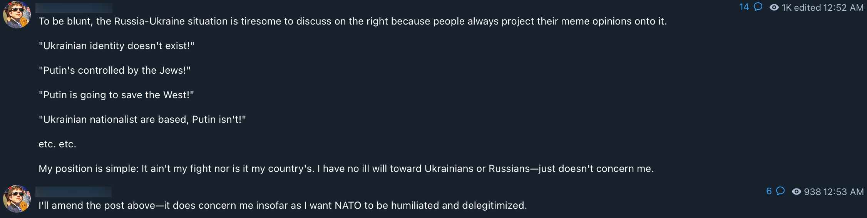Image resolution: width=867 pixels, height=218 pixels.
Task: Open the author avatar on the first post
Action: [17, 15]
